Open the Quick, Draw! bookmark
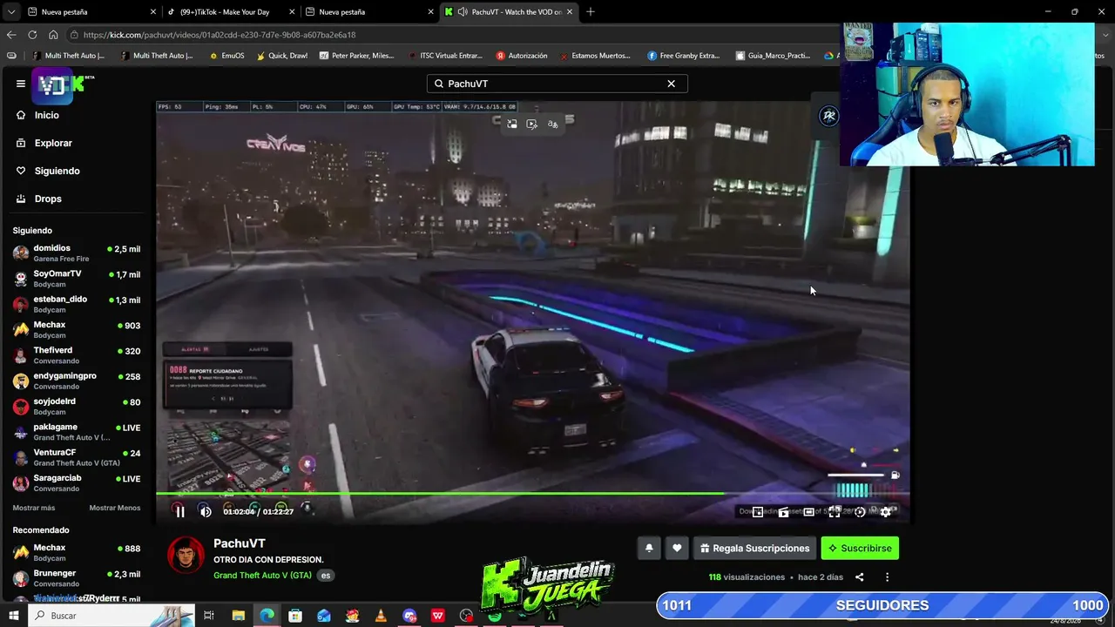Viewport: 1115px width, 627px height. point(281,56)
